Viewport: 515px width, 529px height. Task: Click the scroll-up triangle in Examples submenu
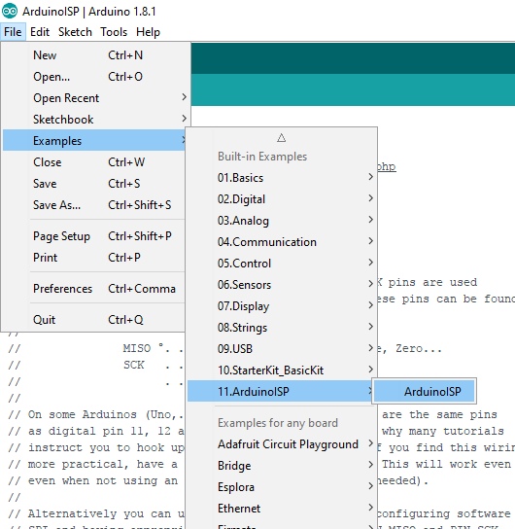tap(282, 138)
